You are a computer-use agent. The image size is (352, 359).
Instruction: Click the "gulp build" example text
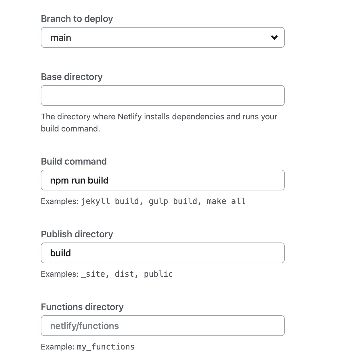173,201
